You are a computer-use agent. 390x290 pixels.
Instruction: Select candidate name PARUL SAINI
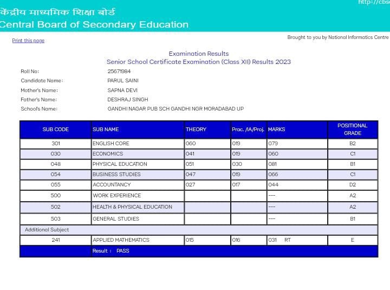pos(123,80)
